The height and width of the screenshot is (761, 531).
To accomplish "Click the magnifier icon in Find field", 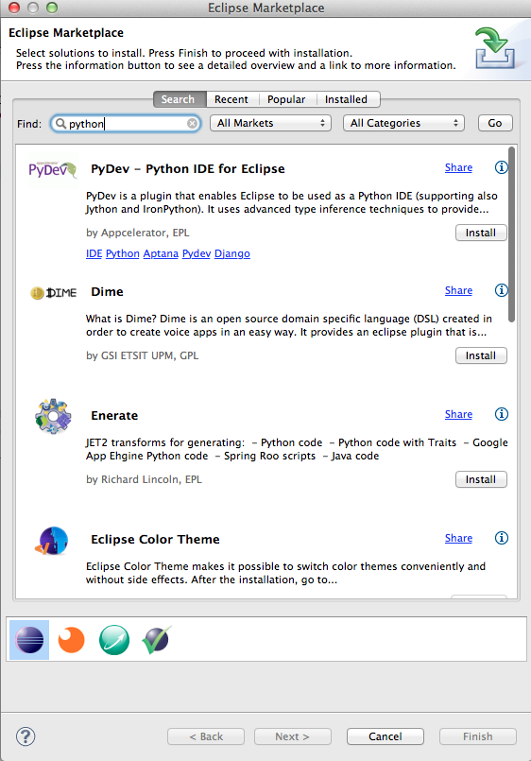I will pyautogui.click(x=60, y=123).
